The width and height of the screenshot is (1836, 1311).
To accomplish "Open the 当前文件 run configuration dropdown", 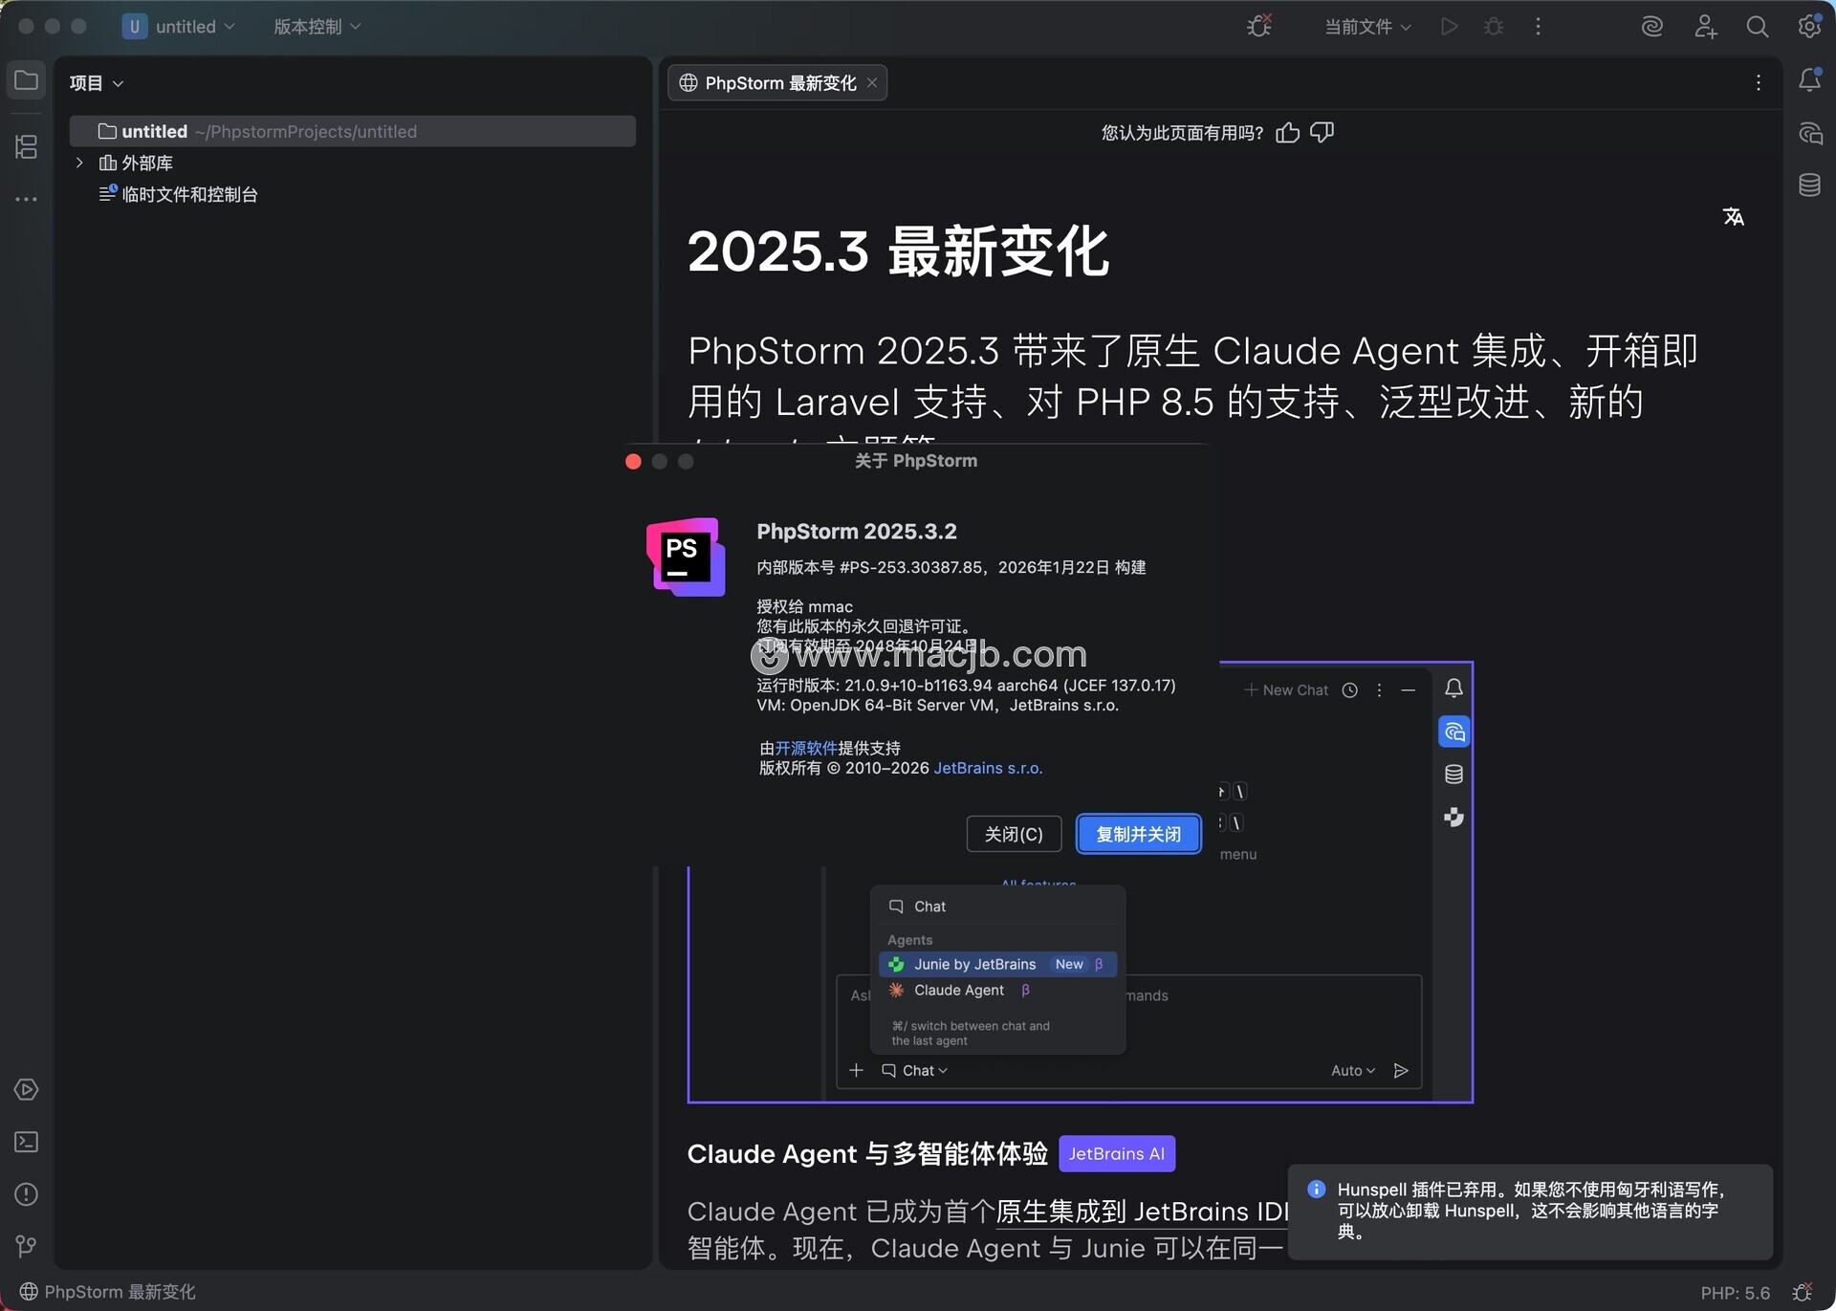I will tap(1366, 27).
